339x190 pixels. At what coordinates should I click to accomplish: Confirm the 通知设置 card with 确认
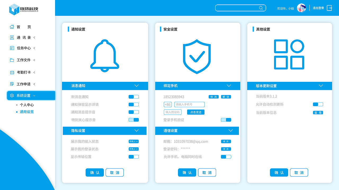click(95, 173)
